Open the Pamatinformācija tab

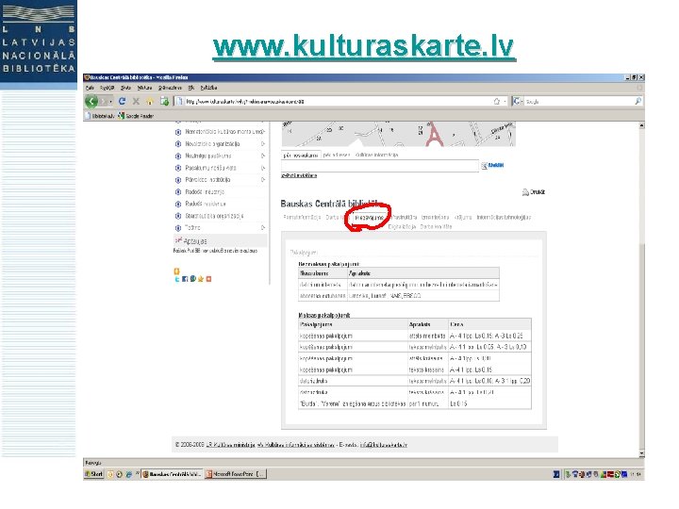pos(302,218)
